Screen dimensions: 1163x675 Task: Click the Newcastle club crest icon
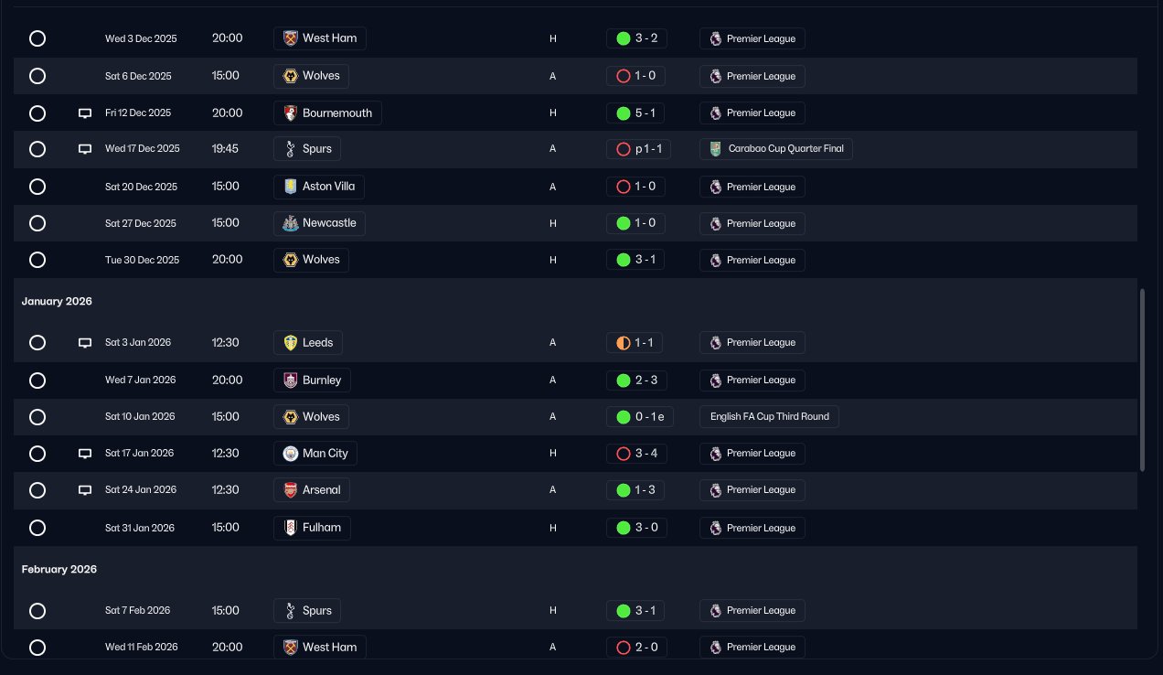pos(291,223)
